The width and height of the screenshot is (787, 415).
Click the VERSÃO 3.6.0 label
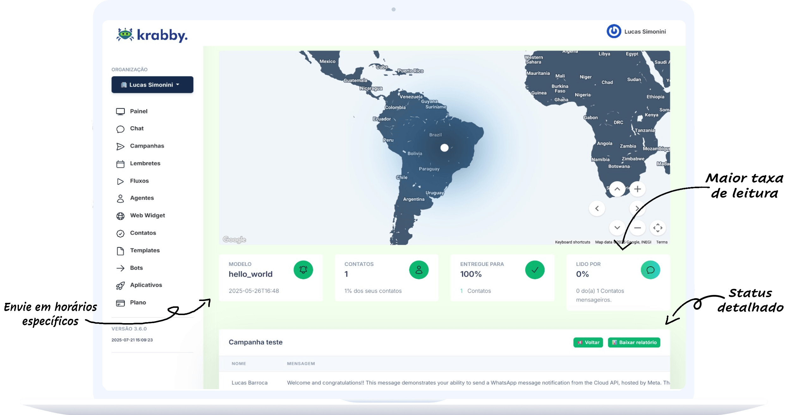(129, 329)
